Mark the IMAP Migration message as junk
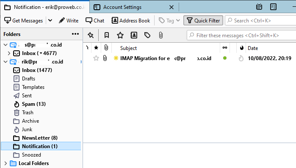Screen dimensions: 296x168 (x=241, y=58)
